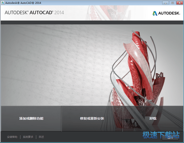Open the 自述 readme link
Screen dimensions: 184x143
point(41,137)
